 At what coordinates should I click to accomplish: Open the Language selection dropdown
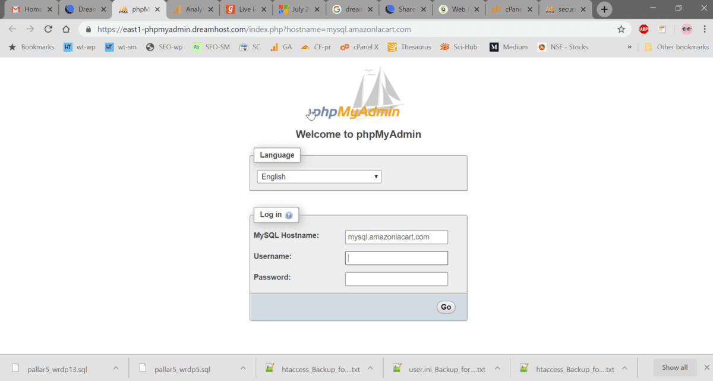click(x=318, y=176)
